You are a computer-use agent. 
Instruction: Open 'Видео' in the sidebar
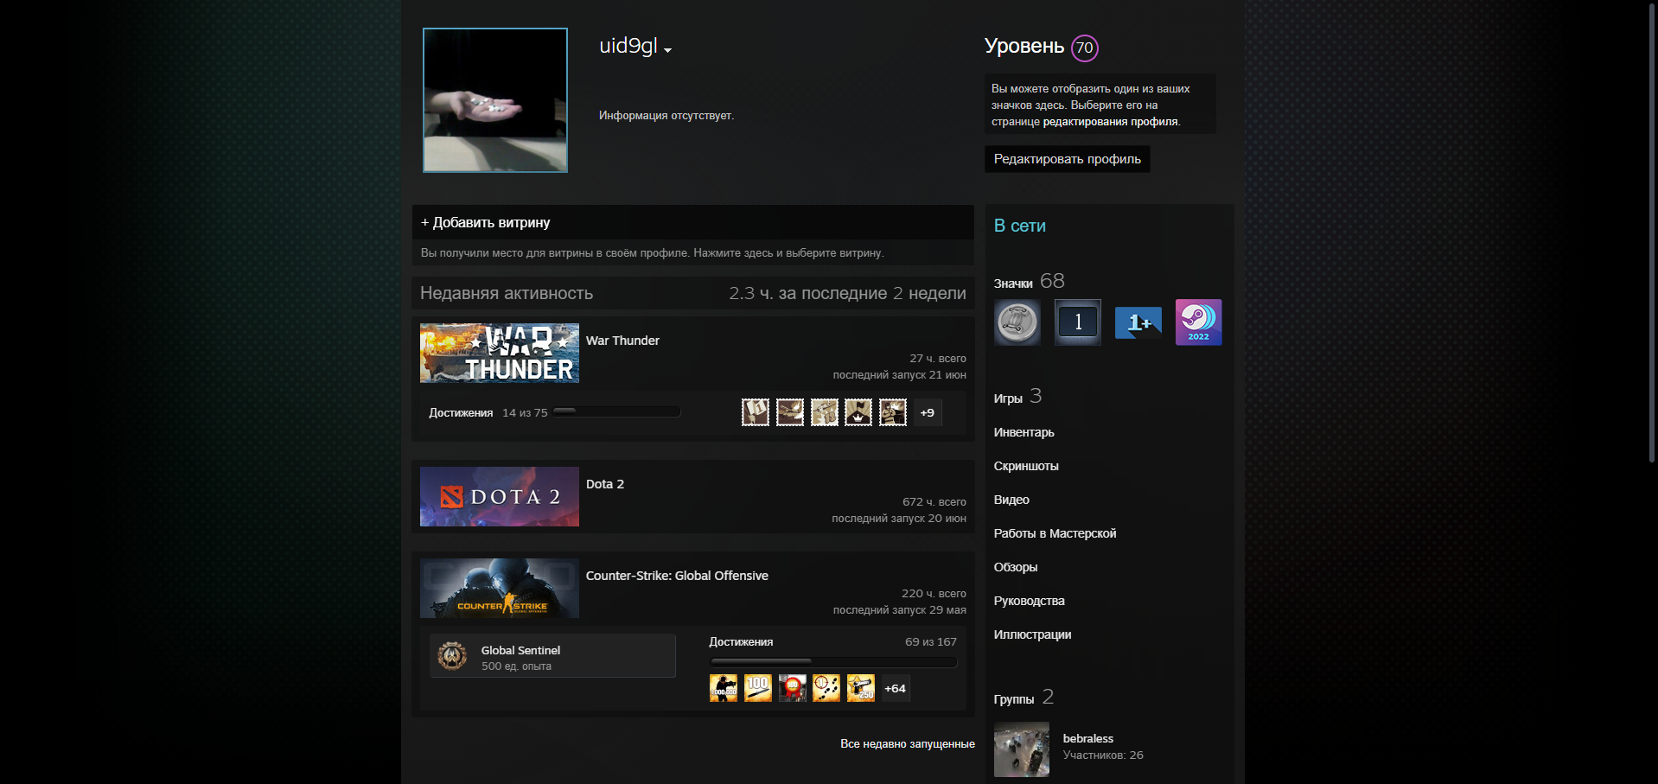(x=1011, y=500)
